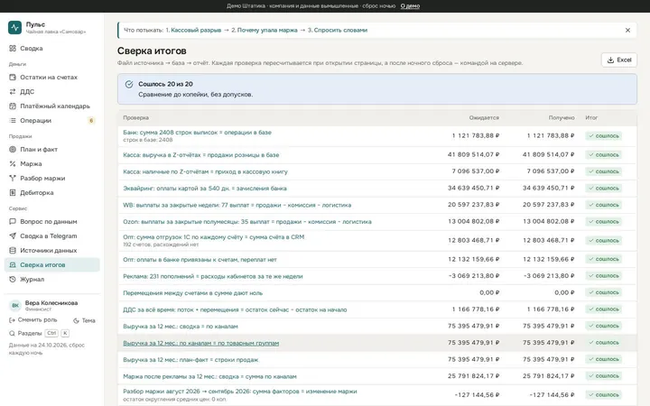Click the download icon in Excel button
This screenshot has width=650, height=406.
pyautogui.click(x=610, y=60)
